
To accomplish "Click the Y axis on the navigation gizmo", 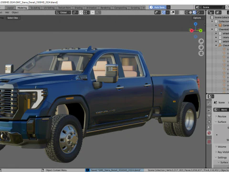I will click(x=200, y=31).
